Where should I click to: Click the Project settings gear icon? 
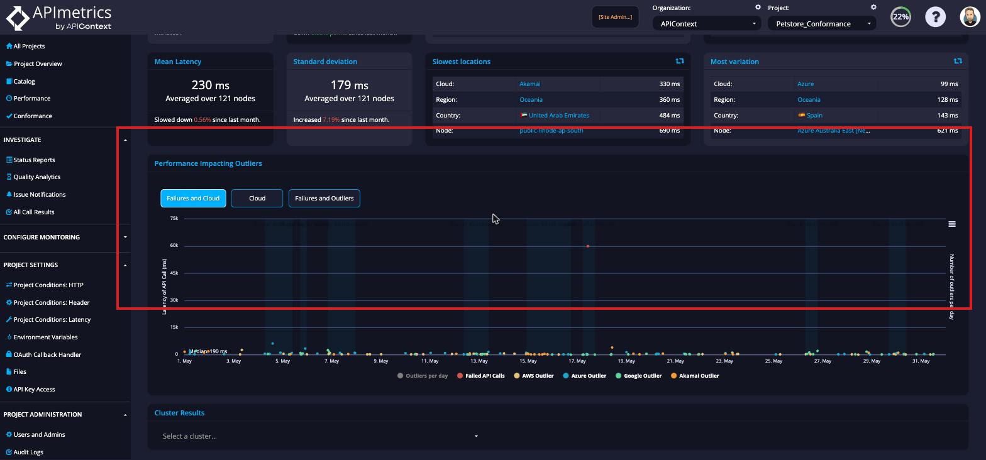click(873, 8)
